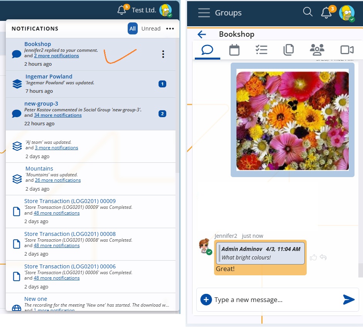Click the quoted Admin Adminov message

click(x=260, y=254)
